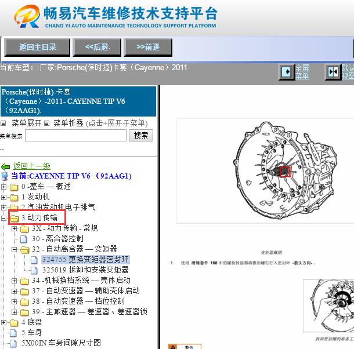Click the torque converter section diagram
354x349 pixels.
[265, 170]
